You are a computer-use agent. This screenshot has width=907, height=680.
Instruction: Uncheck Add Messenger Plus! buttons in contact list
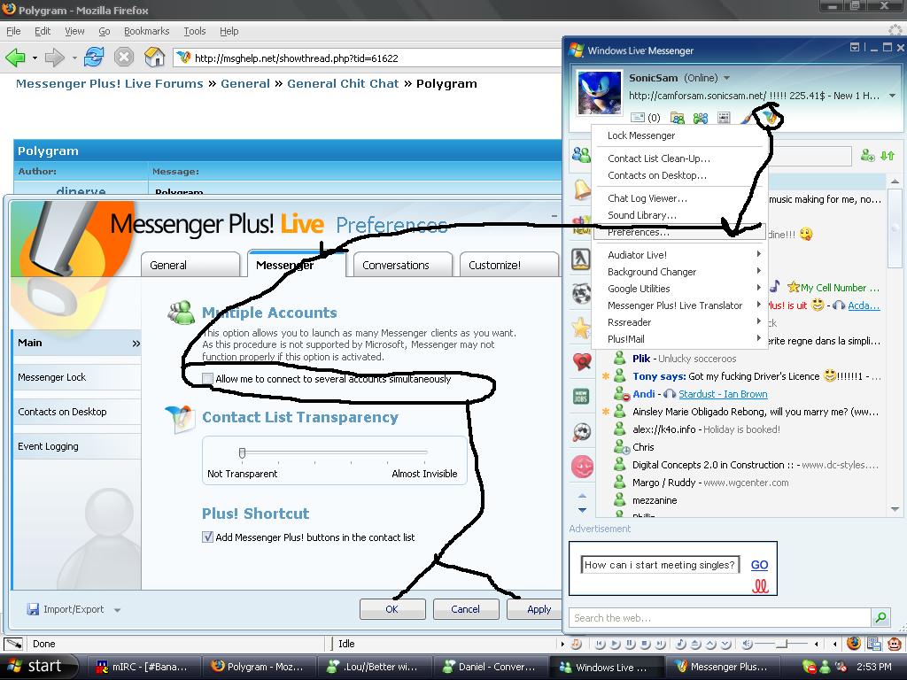coord(208,537)
